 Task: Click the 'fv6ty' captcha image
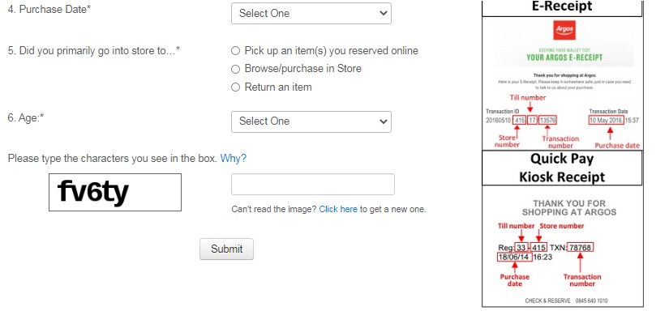tap(114, 192)
